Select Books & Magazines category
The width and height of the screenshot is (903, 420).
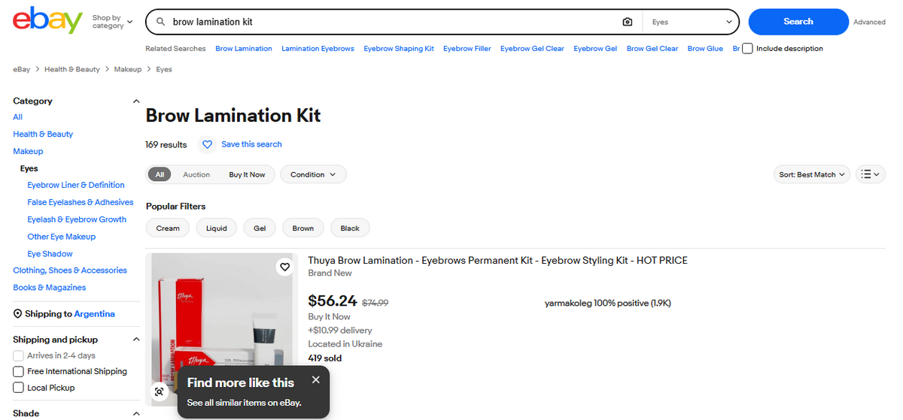click(x=50, y=288)
